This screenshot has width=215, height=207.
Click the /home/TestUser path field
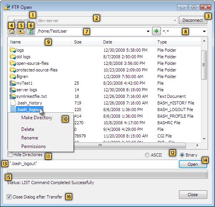tap(93, 31)
